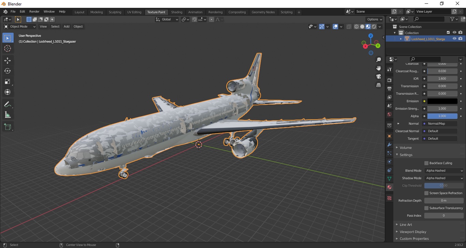466x248 pixels.
Task: Open the Particles properties tab
Action: click(389, 153)
